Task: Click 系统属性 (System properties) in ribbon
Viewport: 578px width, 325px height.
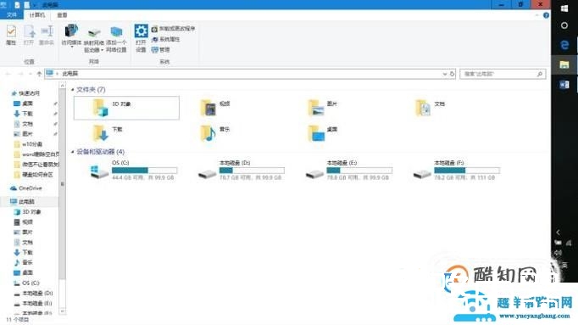Action: pyautogui.click(x=166, y=39)
